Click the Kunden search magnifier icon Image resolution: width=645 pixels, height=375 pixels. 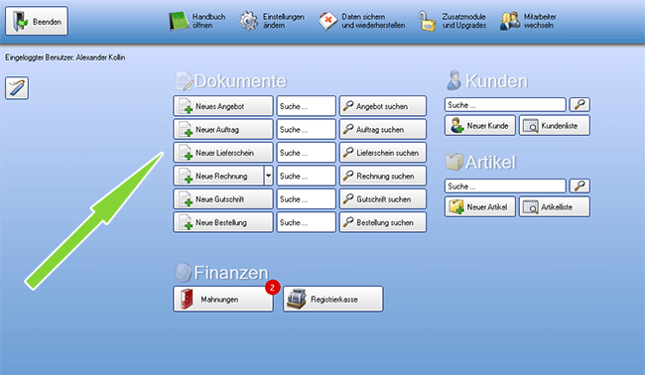click(580, 105)
